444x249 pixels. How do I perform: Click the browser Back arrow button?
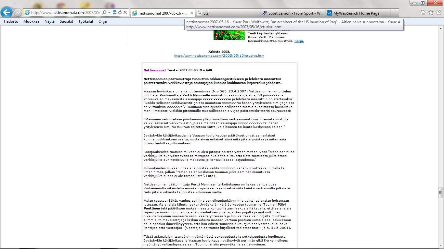(7, 12)
